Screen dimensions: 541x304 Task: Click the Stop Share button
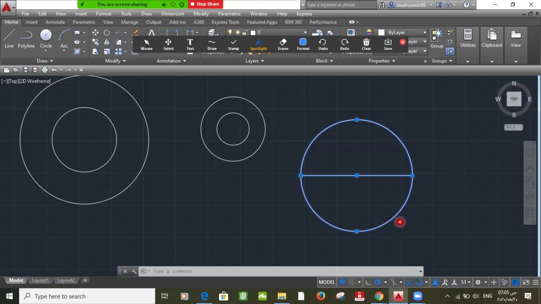coord(205,4)
